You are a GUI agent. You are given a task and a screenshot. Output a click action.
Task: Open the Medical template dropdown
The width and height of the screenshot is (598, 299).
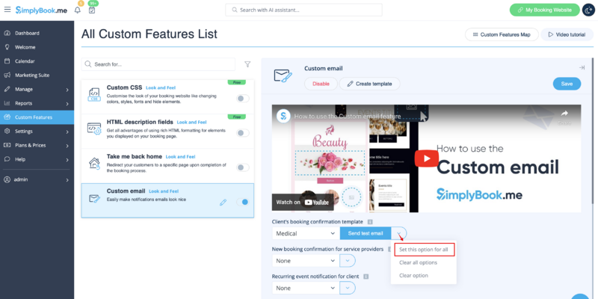coord(306,233)
